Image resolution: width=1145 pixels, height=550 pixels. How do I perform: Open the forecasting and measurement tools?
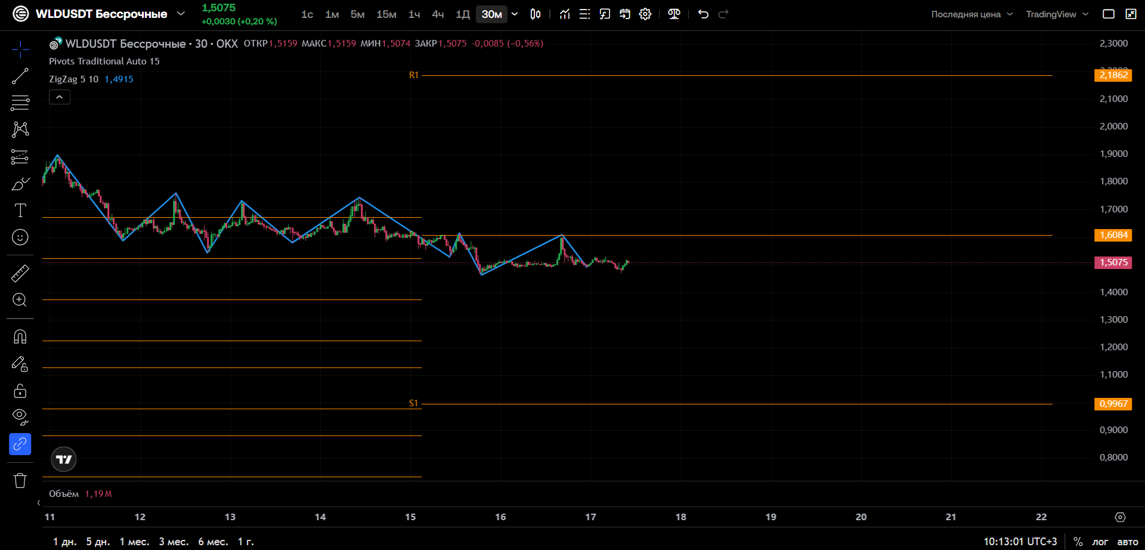pyautogui.click(x=20, y=157)
